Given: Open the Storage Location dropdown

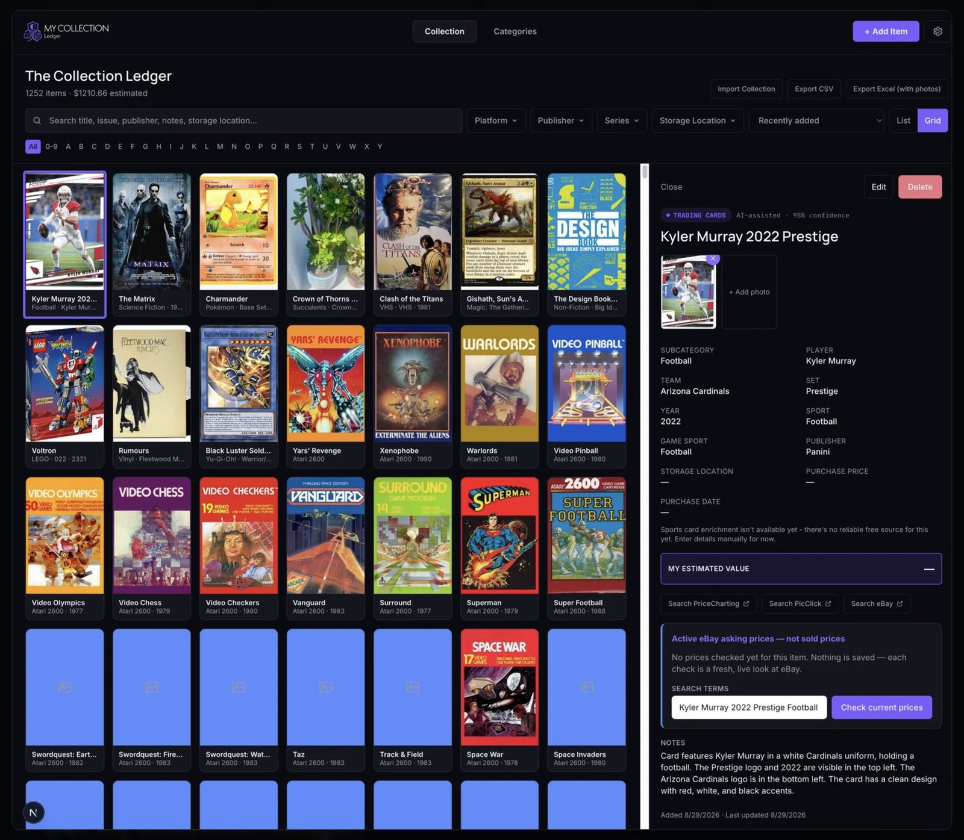Looking at the screenshot, I should [698, 120].
